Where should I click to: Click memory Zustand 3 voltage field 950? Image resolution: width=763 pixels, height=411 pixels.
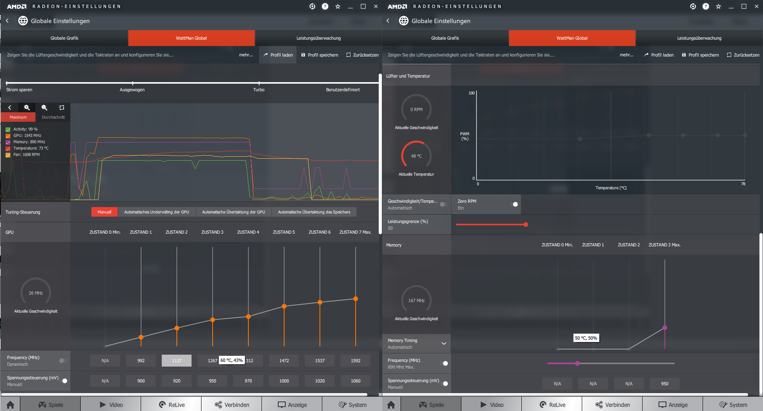[x=665, y=384]
